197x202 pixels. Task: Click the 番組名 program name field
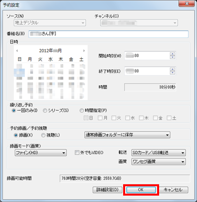[108, 34]
